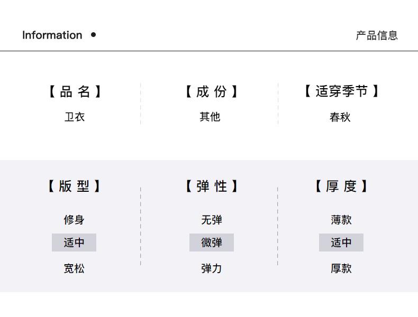The height and width of the screenshot is (317, 418).
Task: Click the 产品信息 label at top right
Action: 377,35
